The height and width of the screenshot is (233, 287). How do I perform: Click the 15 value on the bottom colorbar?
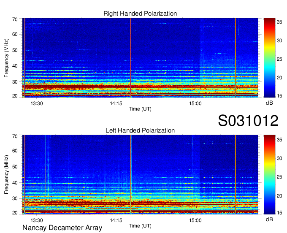click(x=279, y=213)
